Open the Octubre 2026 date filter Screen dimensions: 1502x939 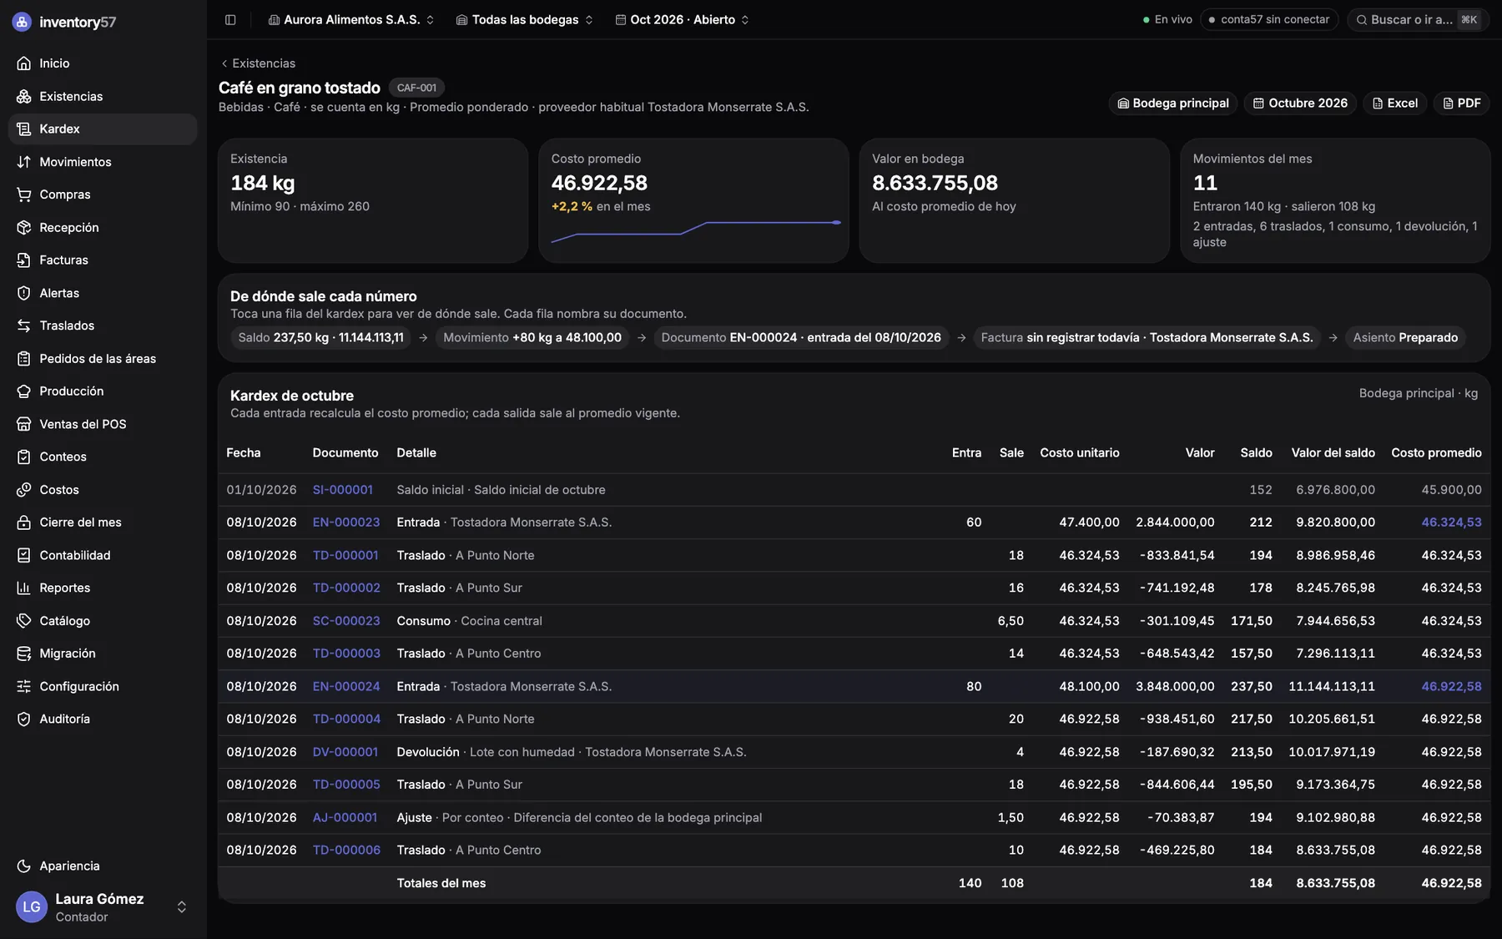point(1300,103)
